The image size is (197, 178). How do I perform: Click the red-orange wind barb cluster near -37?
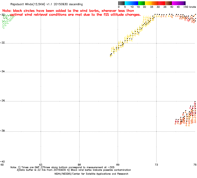(186, 114)
